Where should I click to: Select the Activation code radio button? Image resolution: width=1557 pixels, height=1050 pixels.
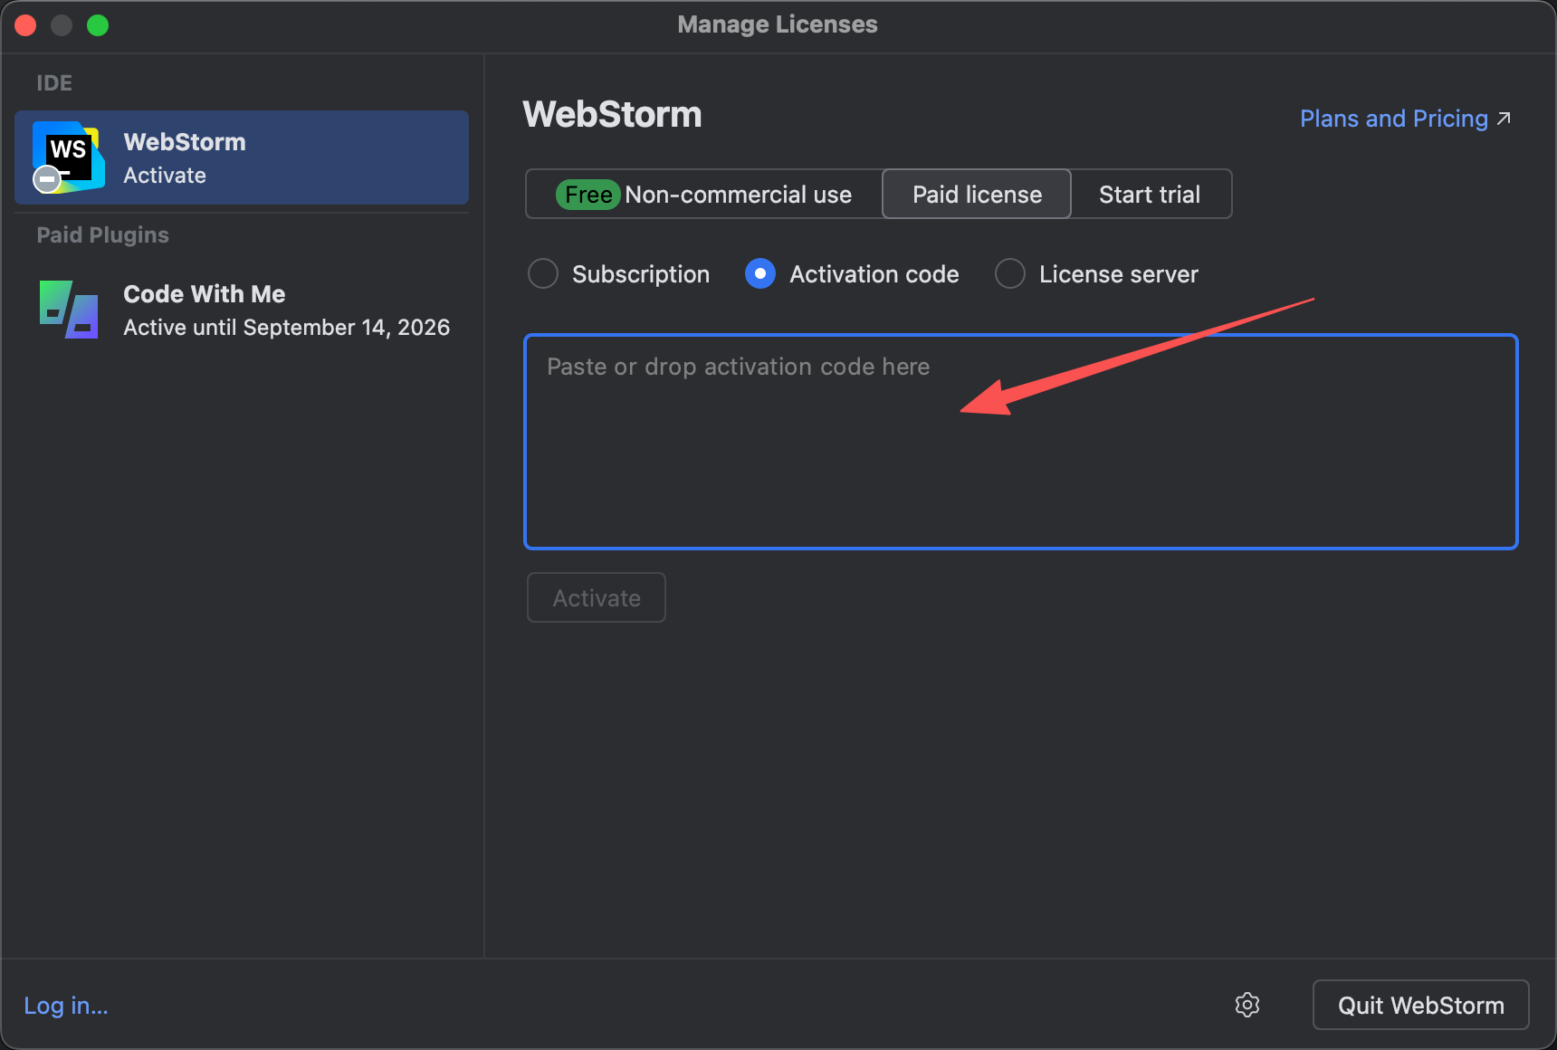760,273
